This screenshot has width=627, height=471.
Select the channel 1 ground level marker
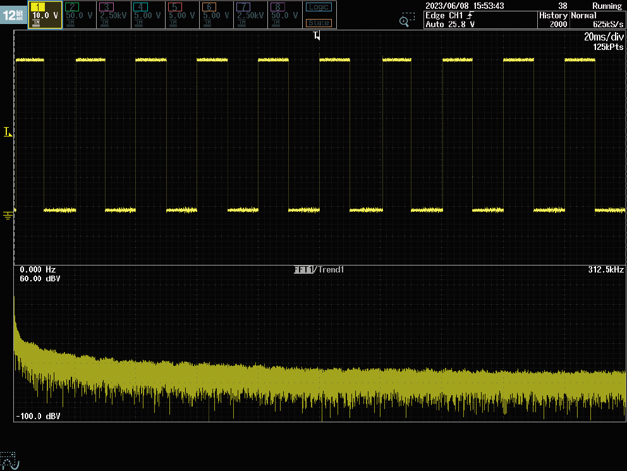click(x=8, y=216)
